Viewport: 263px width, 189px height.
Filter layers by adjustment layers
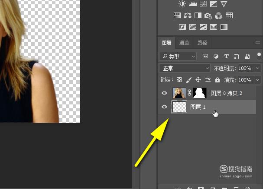point(216,57)
